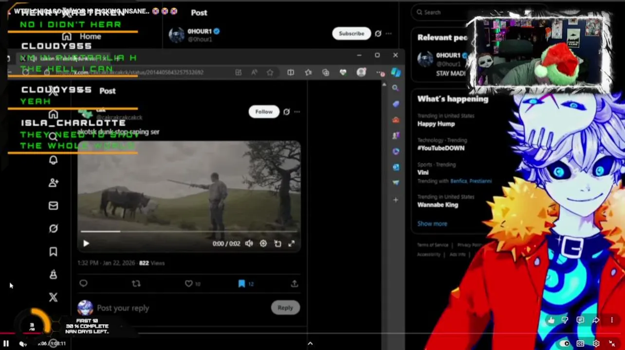Open tweet video settings gear
This screenshot has height=350, width=625.
click(263, 244)
